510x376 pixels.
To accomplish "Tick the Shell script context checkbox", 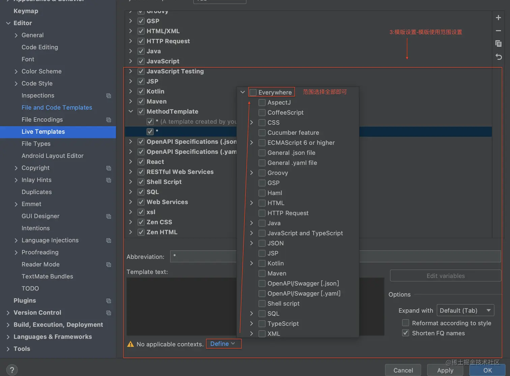I will point(262,303).
